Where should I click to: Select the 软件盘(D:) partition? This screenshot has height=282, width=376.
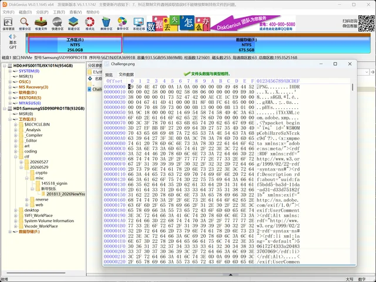pos(28,93)
